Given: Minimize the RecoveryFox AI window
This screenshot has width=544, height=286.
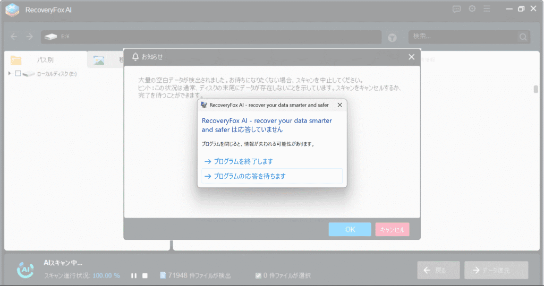Looking at the screenshot, I should click(509, 8).
